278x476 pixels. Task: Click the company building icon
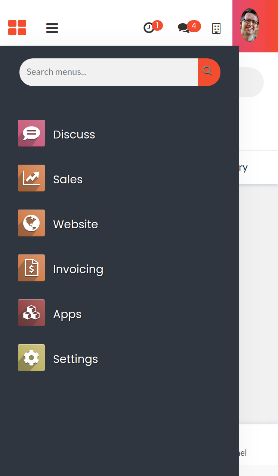216,28
